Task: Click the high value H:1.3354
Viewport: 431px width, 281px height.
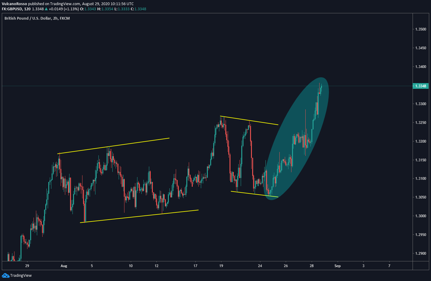Action: point(105,9)
